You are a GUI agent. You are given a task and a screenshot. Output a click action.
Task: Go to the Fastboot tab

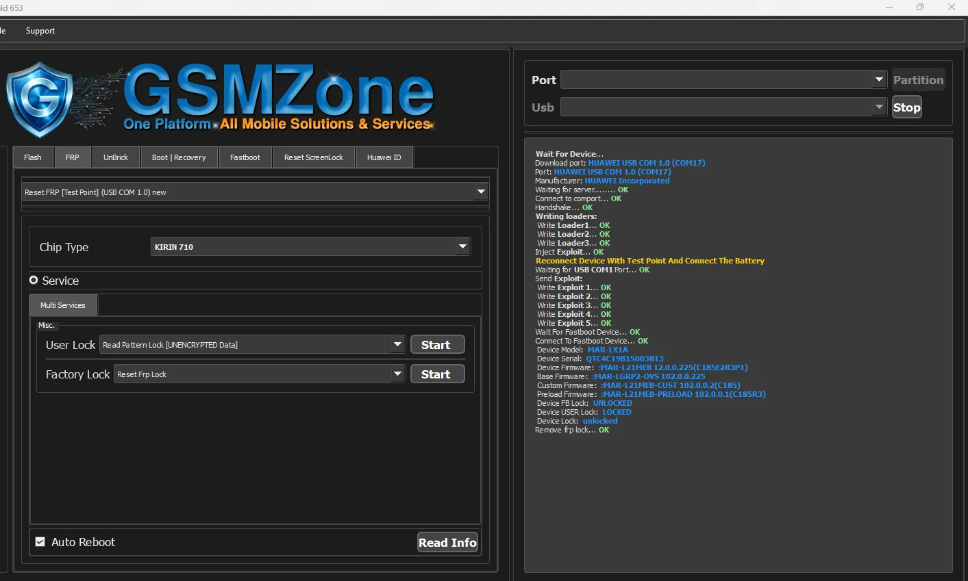tap(245, 157)
